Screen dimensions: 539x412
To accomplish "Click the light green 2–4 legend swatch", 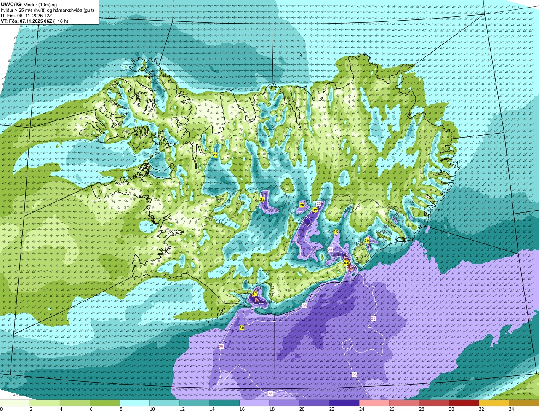I will [x=45, y=403].
